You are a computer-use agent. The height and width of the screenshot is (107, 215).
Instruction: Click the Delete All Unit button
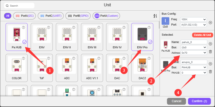pos(203,35)
